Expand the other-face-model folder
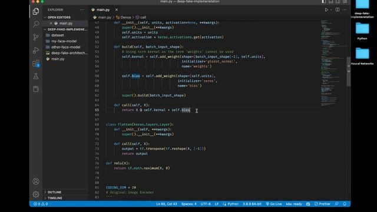This screenshot has width=377, height=212. pyautogui.click(x=65, y=47)
